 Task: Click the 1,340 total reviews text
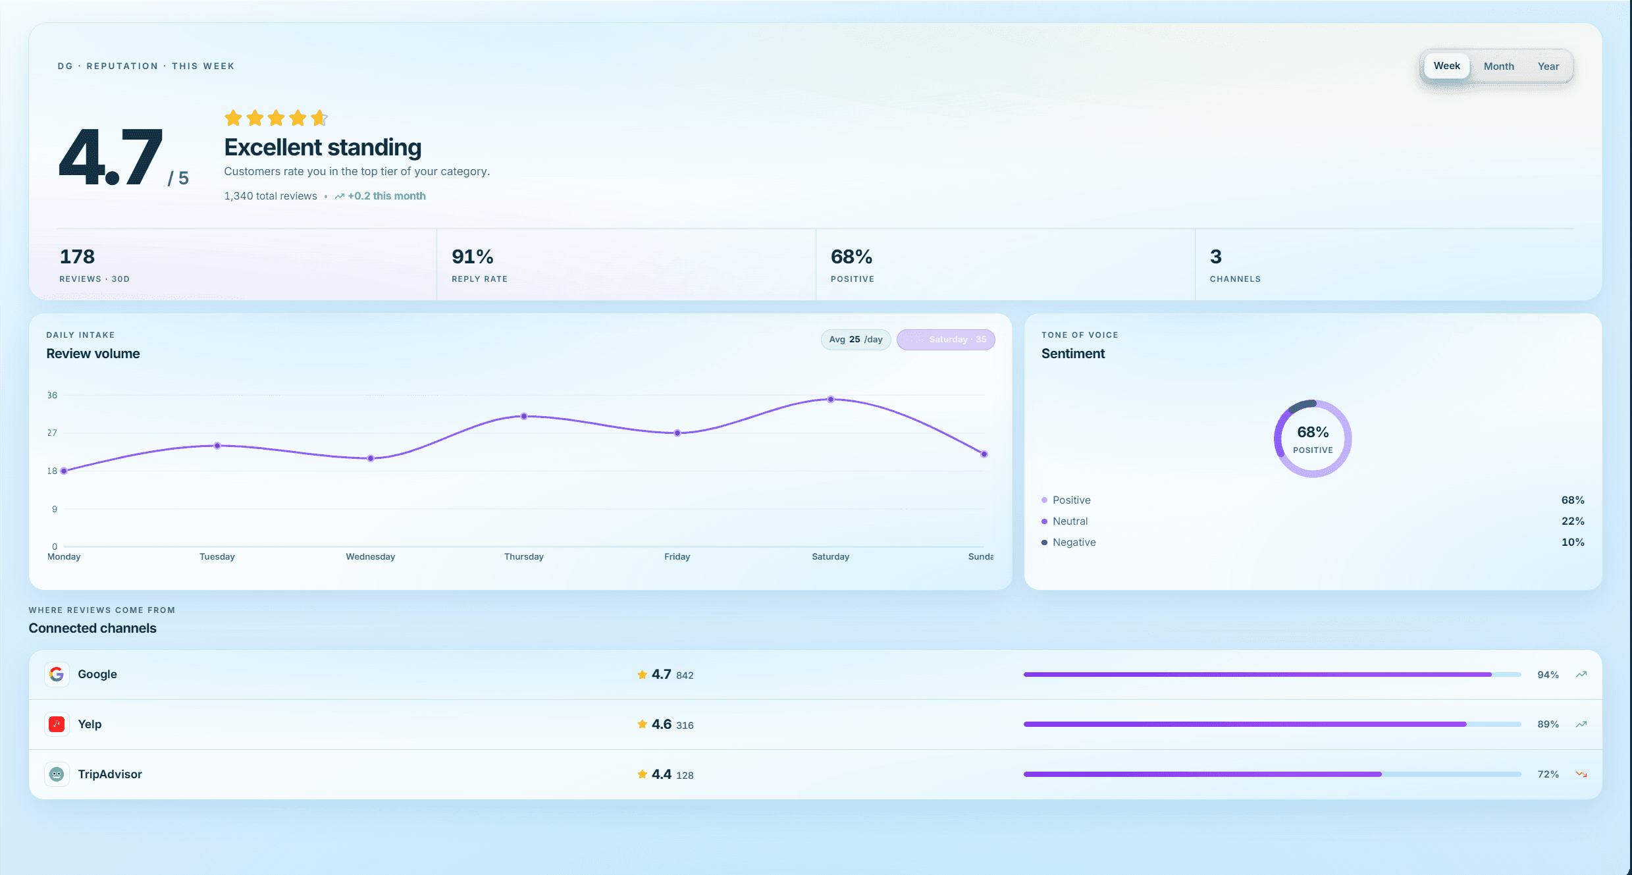click(x=271, y=196)
